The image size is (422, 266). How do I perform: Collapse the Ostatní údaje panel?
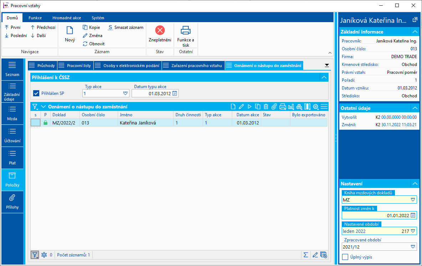coord(415,108)
